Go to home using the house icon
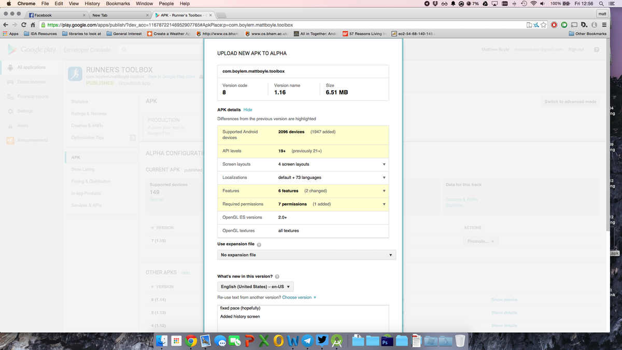The height and width of the screenshot is (350, 622). coord(33,25)
